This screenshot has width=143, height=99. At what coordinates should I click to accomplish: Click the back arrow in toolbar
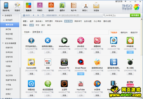33,15
